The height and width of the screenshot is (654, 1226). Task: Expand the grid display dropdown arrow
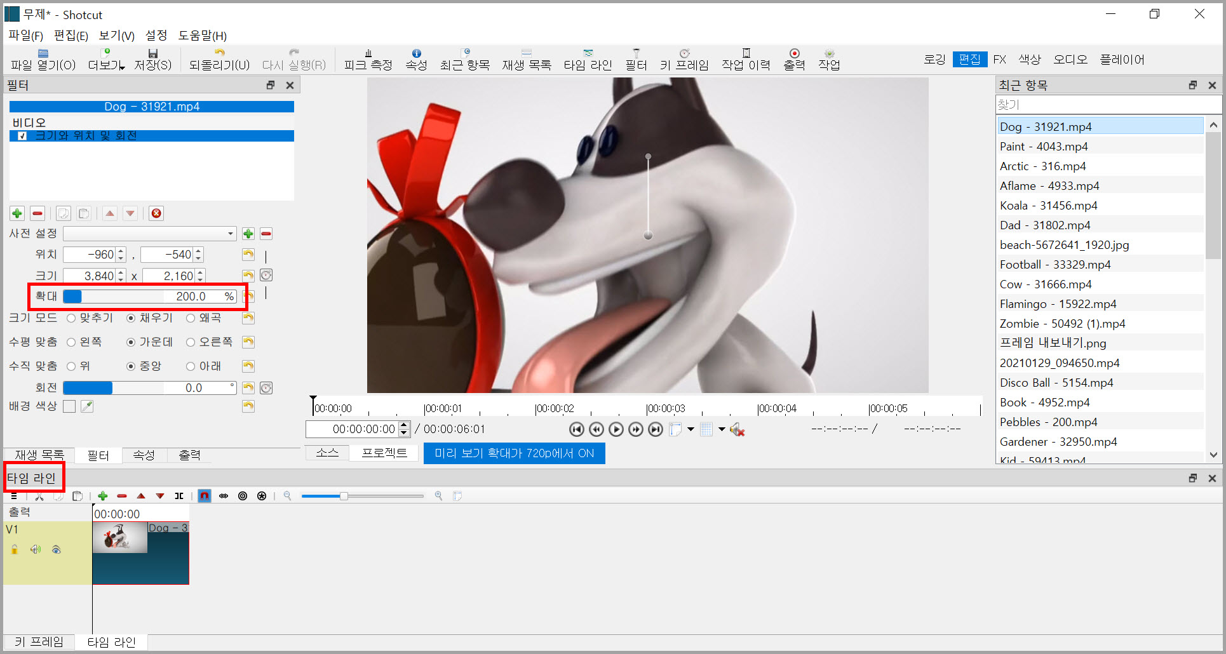[x=722, y=430]
